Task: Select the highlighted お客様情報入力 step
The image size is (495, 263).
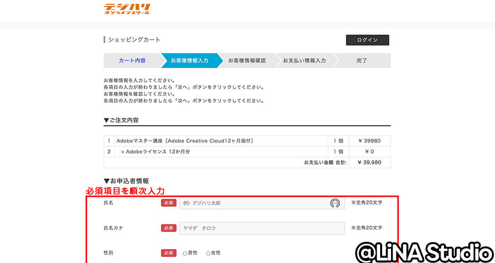Action: [189, 61]
